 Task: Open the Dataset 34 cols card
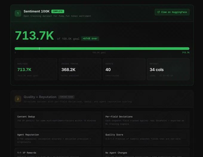168,69
